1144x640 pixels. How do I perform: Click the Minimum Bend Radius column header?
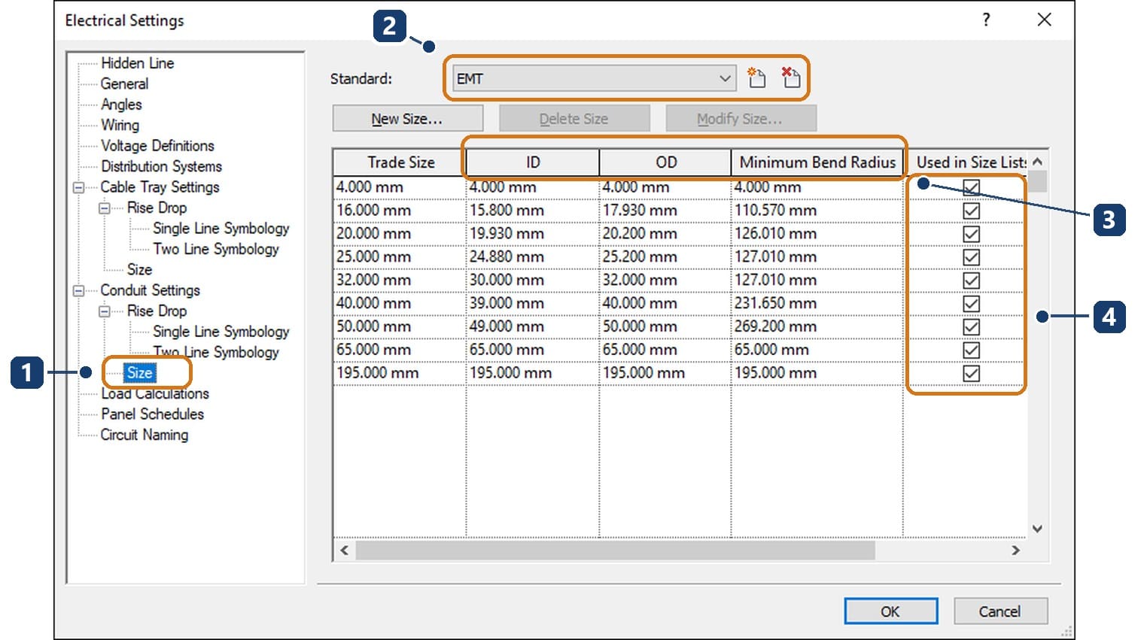click(817, 162)
